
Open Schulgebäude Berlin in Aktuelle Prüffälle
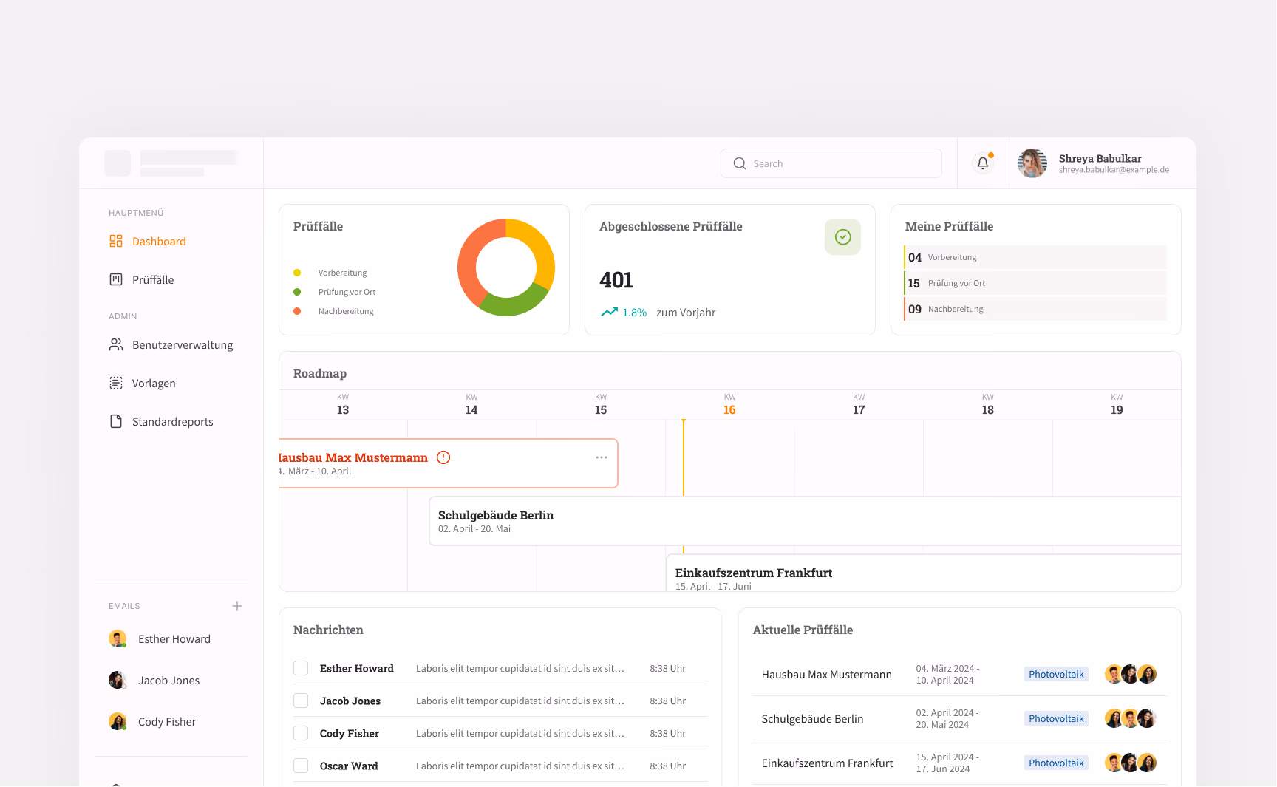click(x=959, y=718)
